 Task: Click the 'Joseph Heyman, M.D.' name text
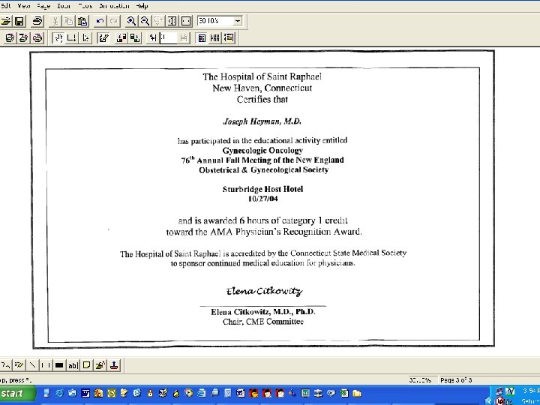click(262, 121)
